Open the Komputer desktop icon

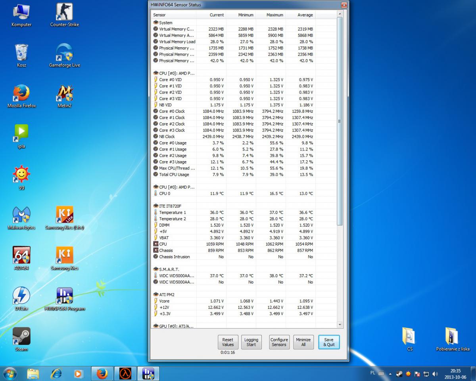(21, 15)
